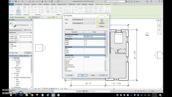Switch to the Massing & Site ribbon tab
172x97 pixels.
[62, 4]
